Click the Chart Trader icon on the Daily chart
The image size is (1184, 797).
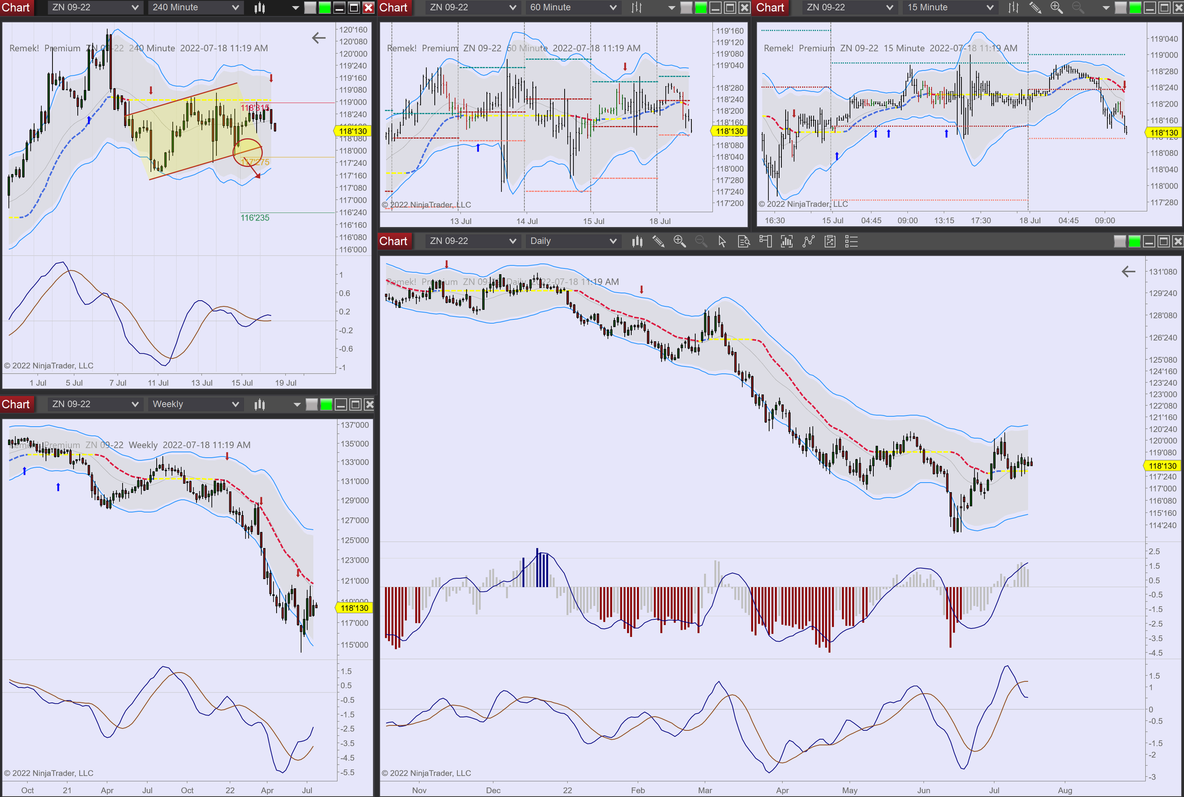pos(765,242)
